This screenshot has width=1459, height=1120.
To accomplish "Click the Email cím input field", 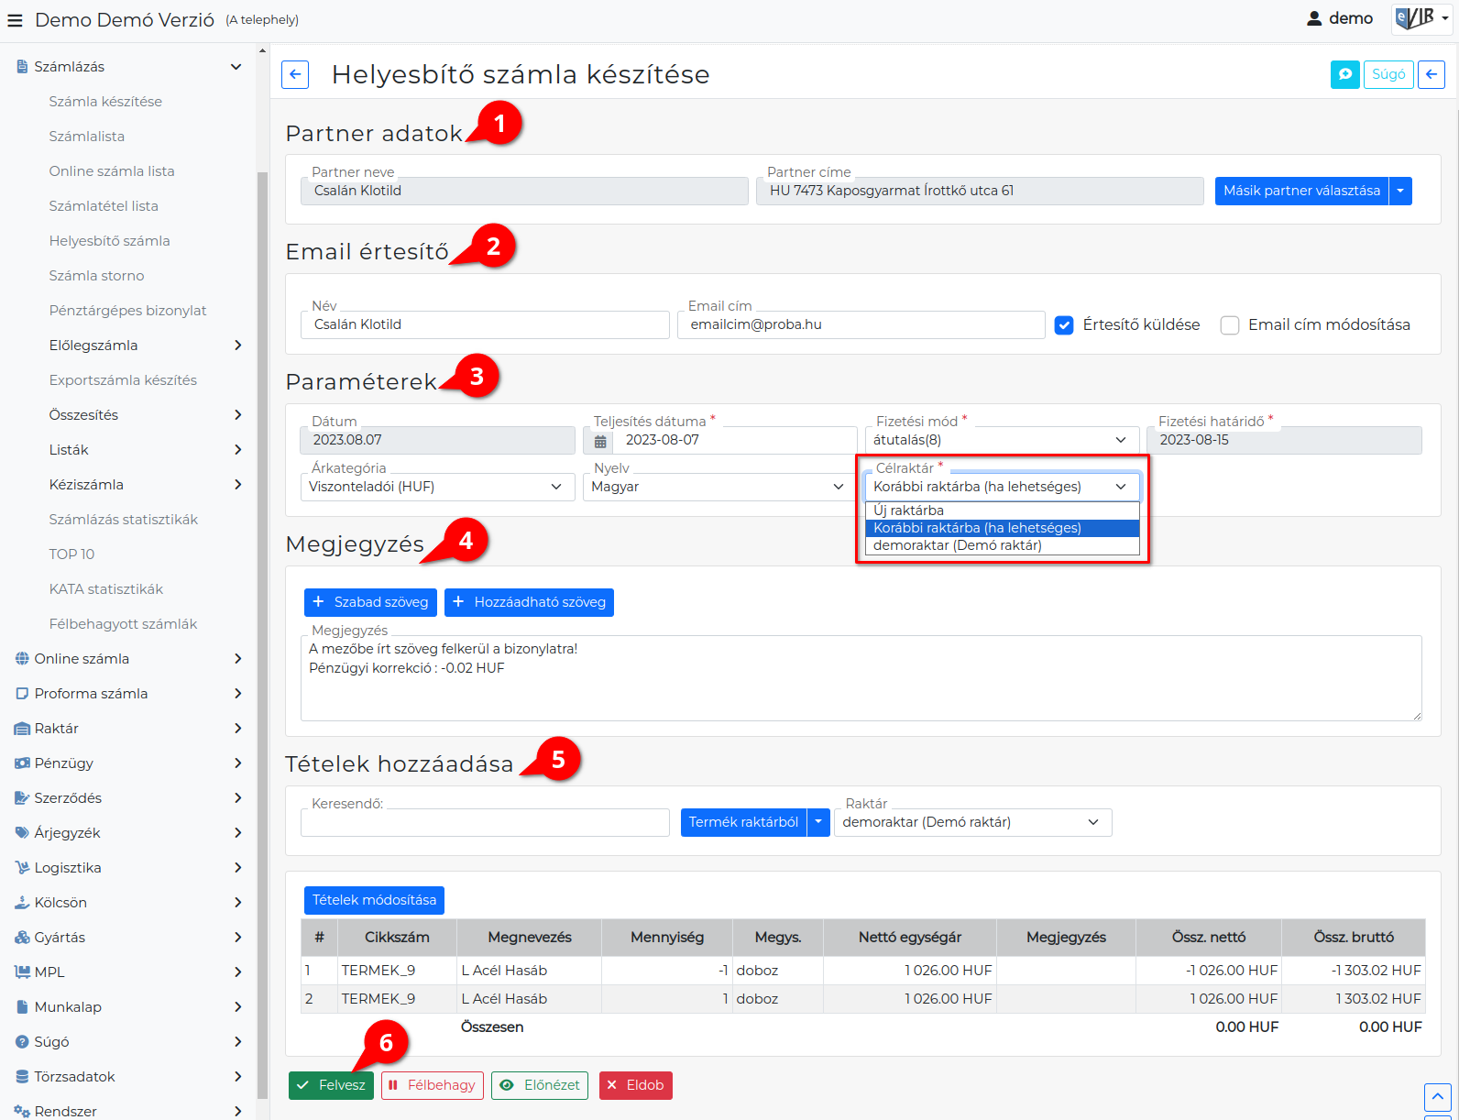I will (x=861, y=325).
